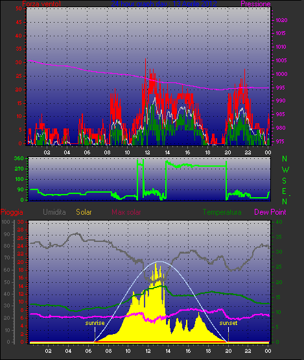Click the 1005 pressure axis value
The height and width of the screenshot is (360, 304).
click(281, 60)
